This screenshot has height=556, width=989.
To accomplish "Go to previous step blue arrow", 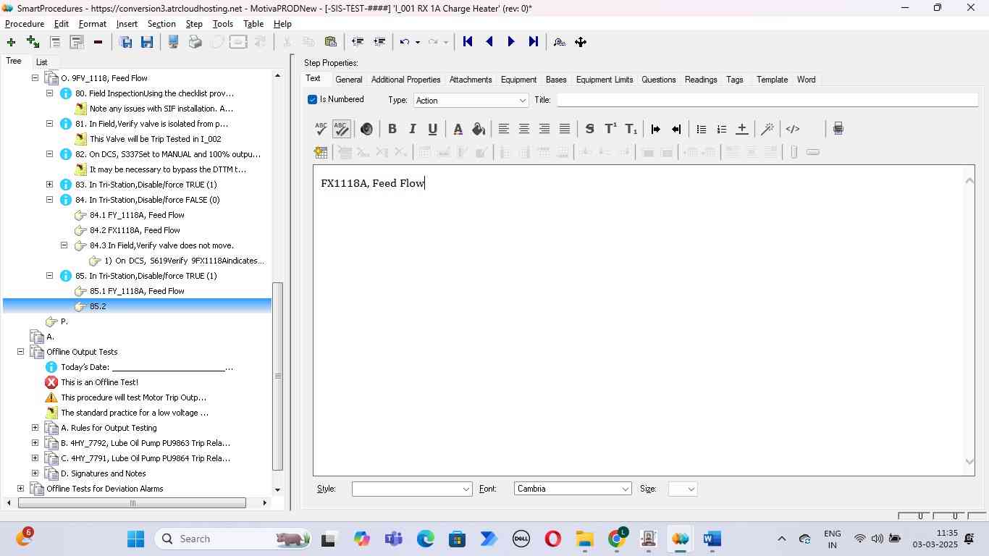I will [x=489, y=42].
